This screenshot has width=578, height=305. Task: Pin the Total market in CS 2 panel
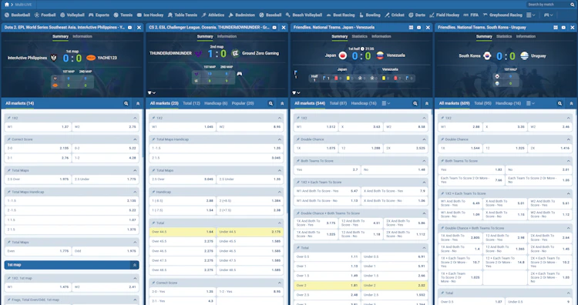pos(153,223)
